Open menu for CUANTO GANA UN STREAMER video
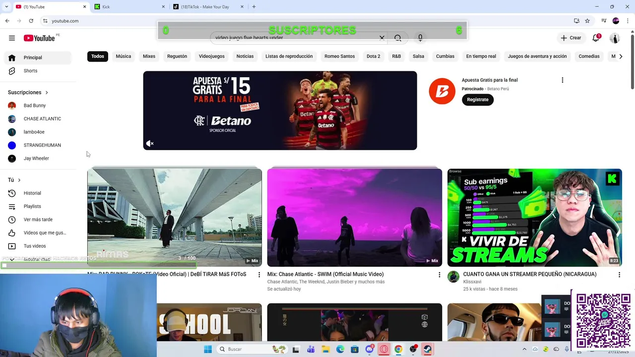 [x=619, y=274]
